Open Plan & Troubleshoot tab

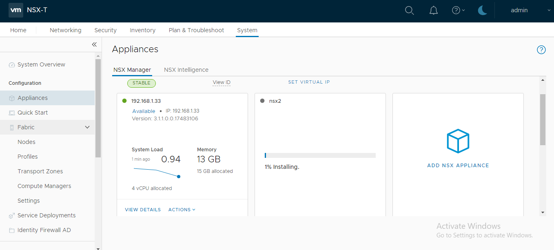196,30
